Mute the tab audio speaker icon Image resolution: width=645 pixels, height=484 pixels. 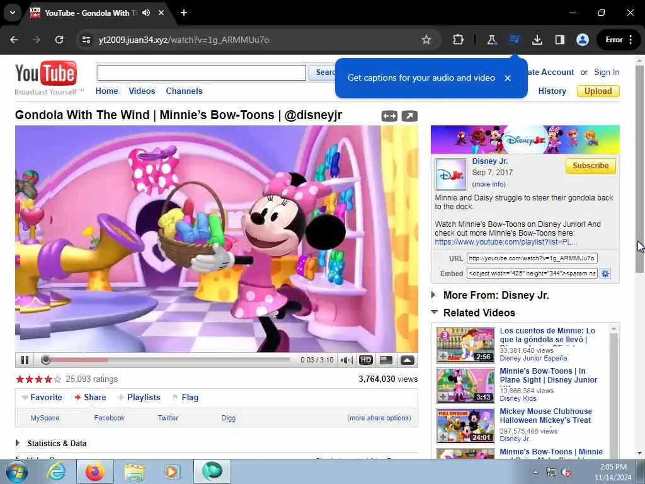point(146,13)
